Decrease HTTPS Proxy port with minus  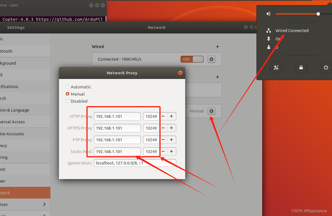(163, 128)
